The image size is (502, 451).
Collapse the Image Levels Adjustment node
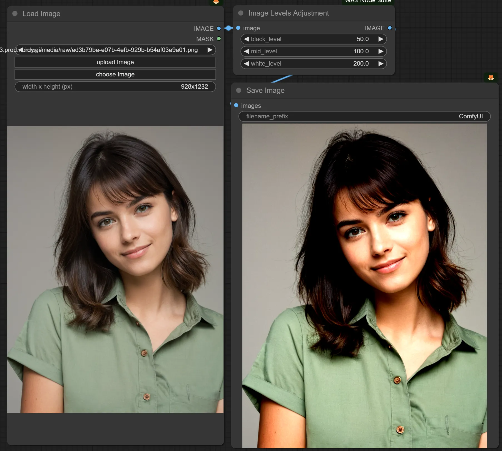click(x=241, y=13)
